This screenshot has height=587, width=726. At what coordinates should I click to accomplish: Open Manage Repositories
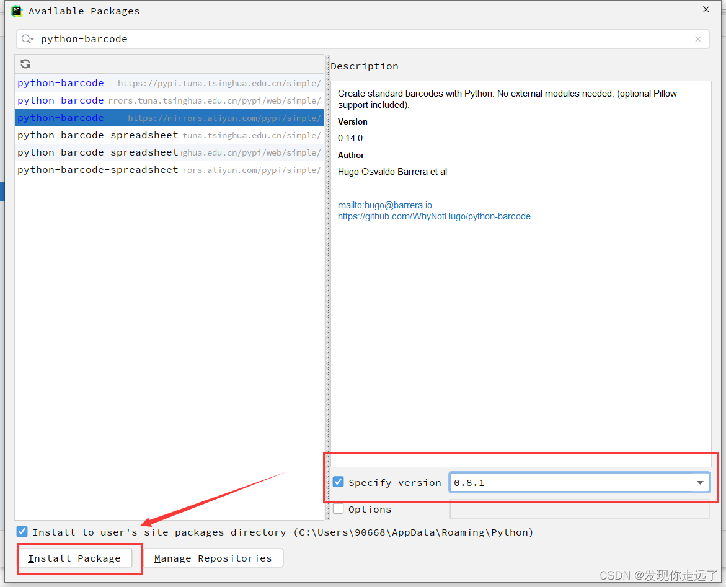[x=213, y=558]
